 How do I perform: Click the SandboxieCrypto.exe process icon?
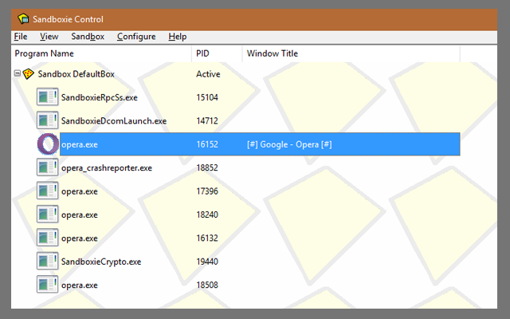(48, 262)
